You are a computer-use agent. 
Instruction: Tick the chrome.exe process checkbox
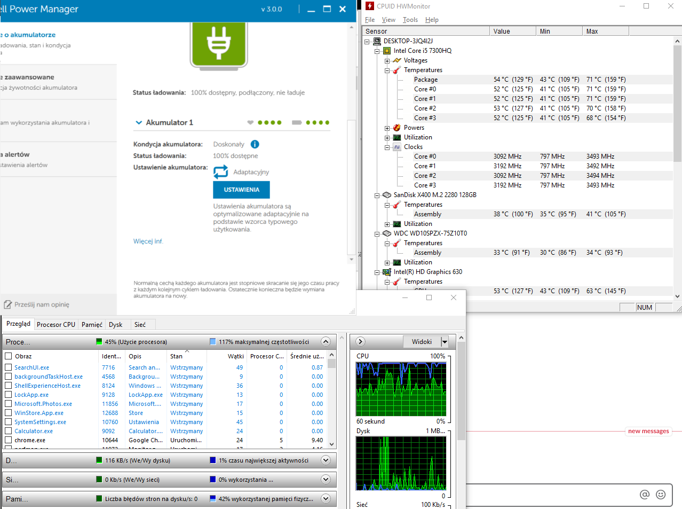[x=8, y=440]
